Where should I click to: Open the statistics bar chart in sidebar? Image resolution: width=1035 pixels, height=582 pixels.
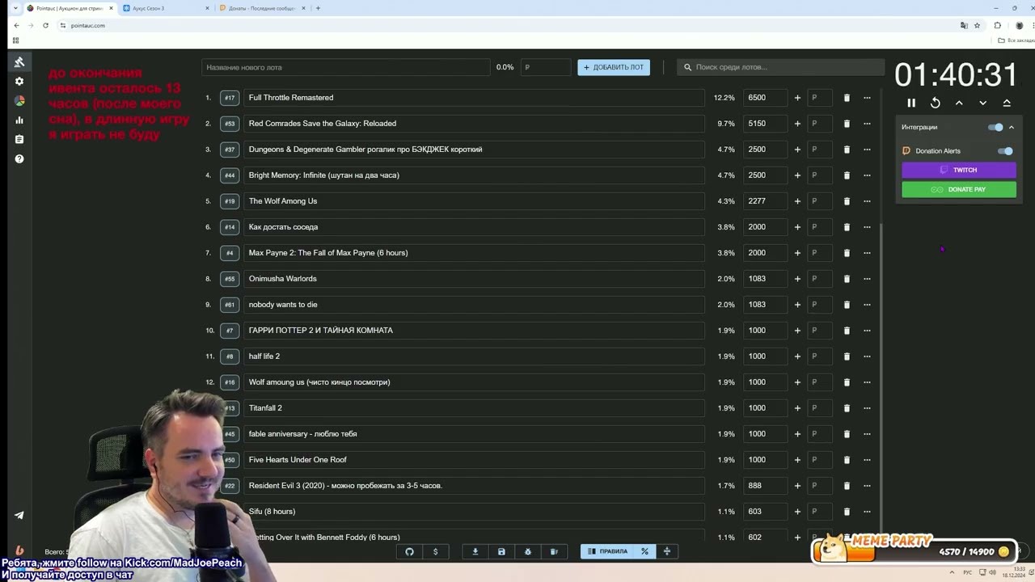coord(19,120)
